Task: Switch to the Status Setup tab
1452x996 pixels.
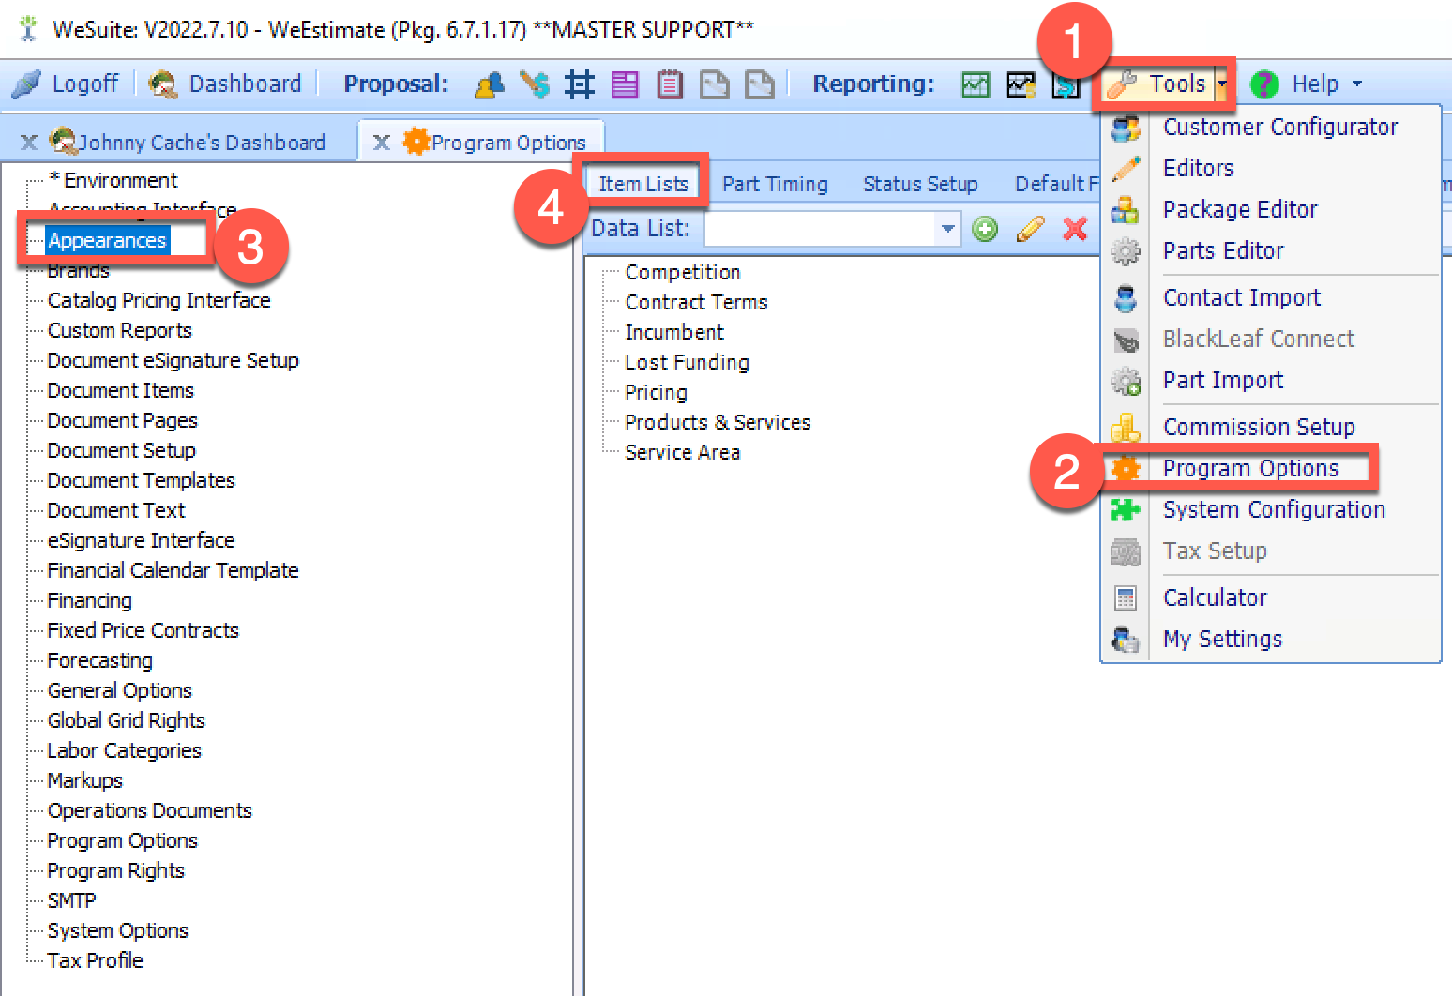Action: click(x=920, y=184)
